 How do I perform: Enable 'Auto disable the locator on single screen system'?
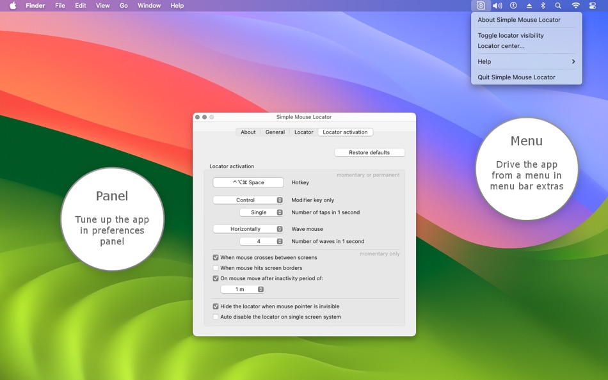tap(216, 317)
